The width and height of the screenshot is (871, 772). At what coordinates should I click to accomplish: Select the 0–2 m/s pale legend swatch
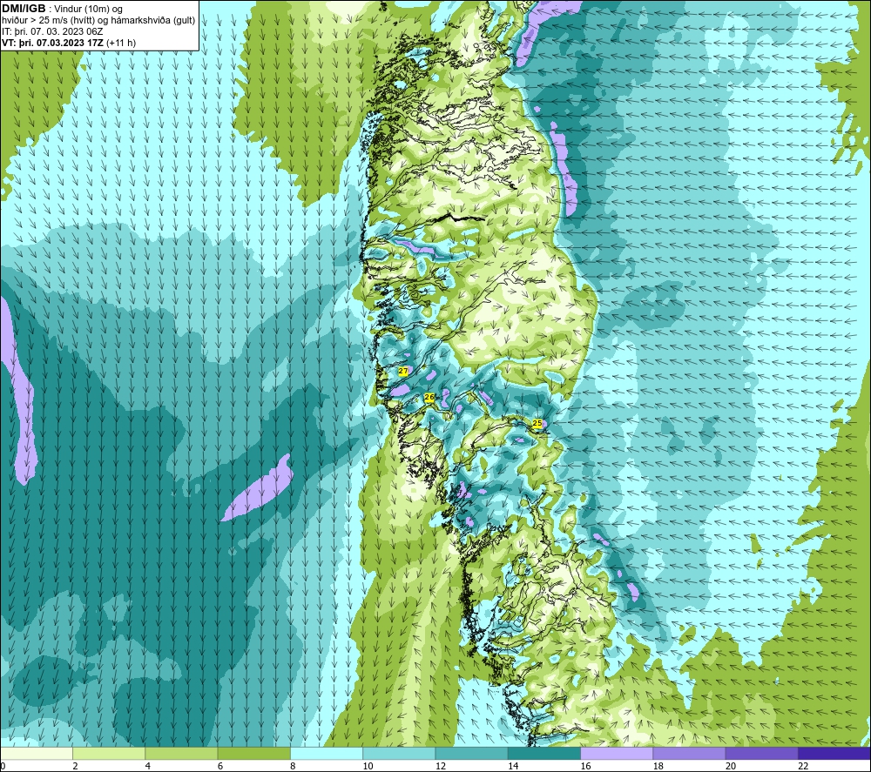[37, 753]
